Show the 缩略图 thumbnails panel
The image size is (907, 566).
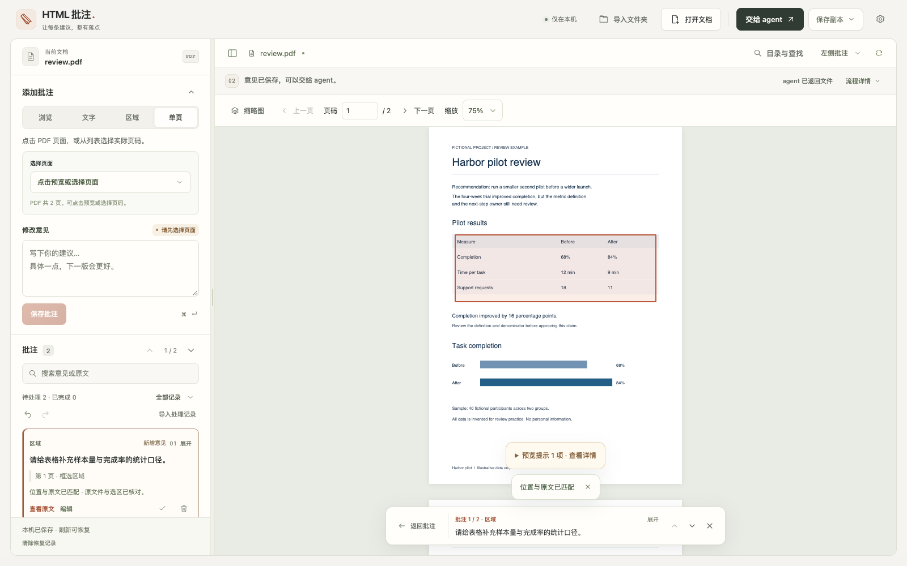[x=248, y=111]
